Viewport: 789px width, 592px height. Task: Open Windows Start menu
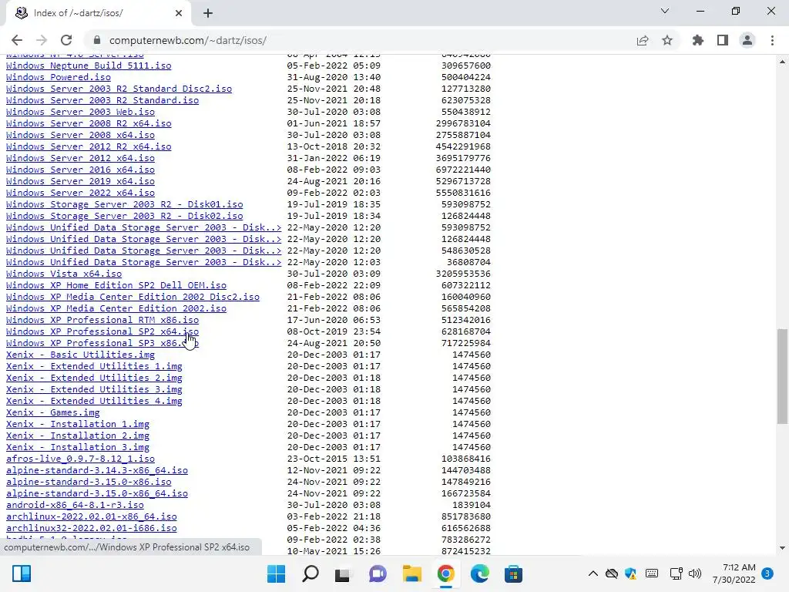click(x=277, y=573)
